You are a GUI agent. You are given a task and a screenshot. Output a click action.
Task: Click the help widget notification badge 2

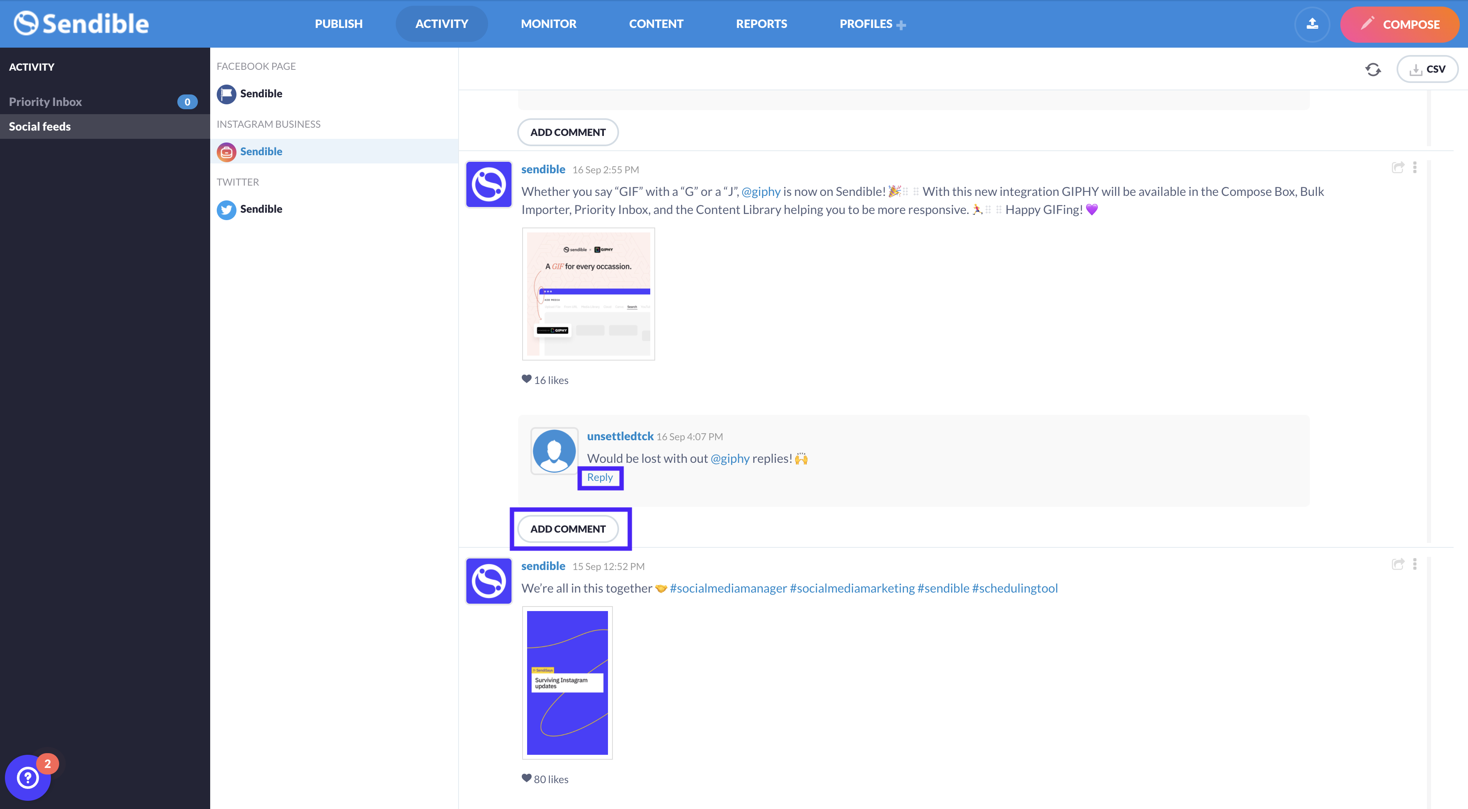click(x=47, y=764)
